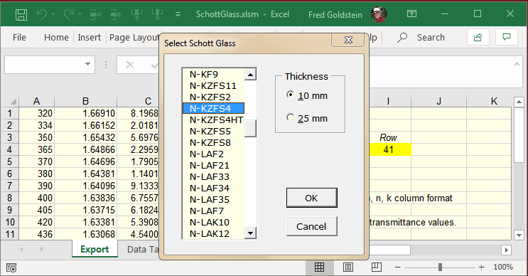Open the Undo history dropdown arrow
528x276 pixels.
click(x=53, y=14)
